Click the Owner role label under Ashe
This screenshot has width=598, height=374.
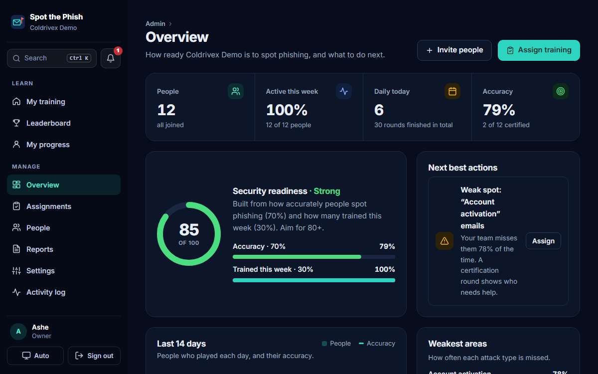41,336
